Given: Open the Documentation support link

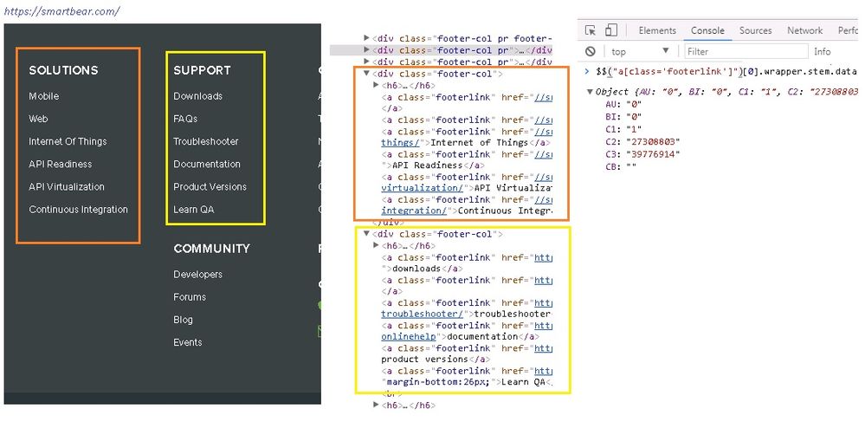Looking at the screenshot, I should (x=207, y=164).
